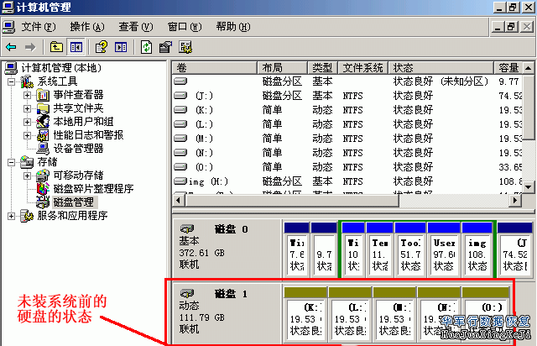The height and width of the screenshot is (346, 537).
Task: Collapse the 存储 tree node
Action: click(x=11, y=162)
